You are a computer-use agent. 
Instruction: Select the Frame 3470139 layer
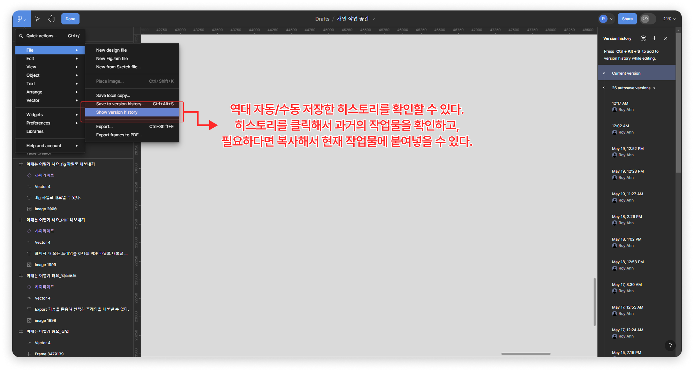tap(73, 354)
